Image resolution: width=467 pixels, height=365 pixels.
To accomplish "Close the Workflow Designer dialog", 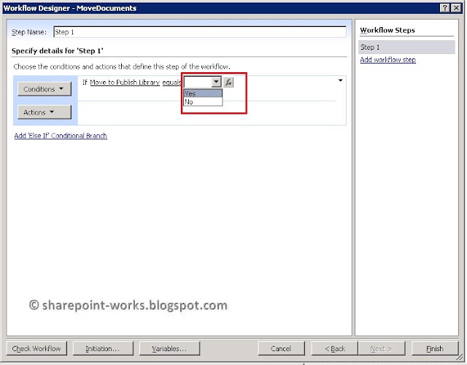I will (x=456, y=8).
